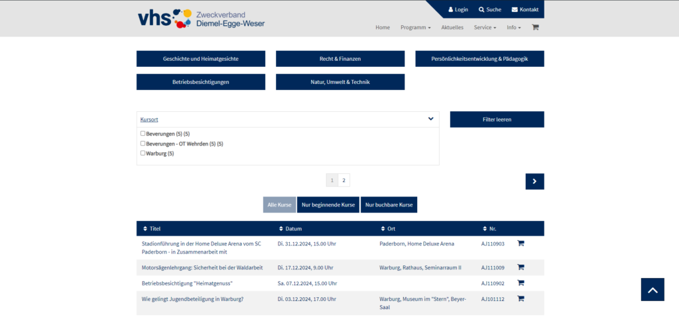Click date Di. 31.12.2024, 15.00 Uhr
The width and height of the screenshot is (679, 317).
point(306,244)
